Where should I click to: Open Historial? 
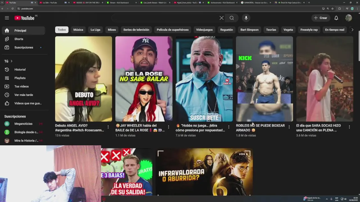pos(23,70)
